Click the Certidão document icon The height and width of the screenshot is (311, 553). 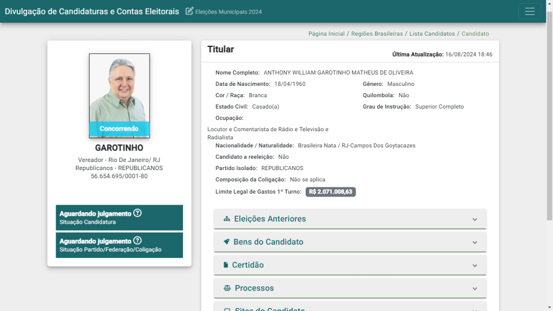click(226, 265)
